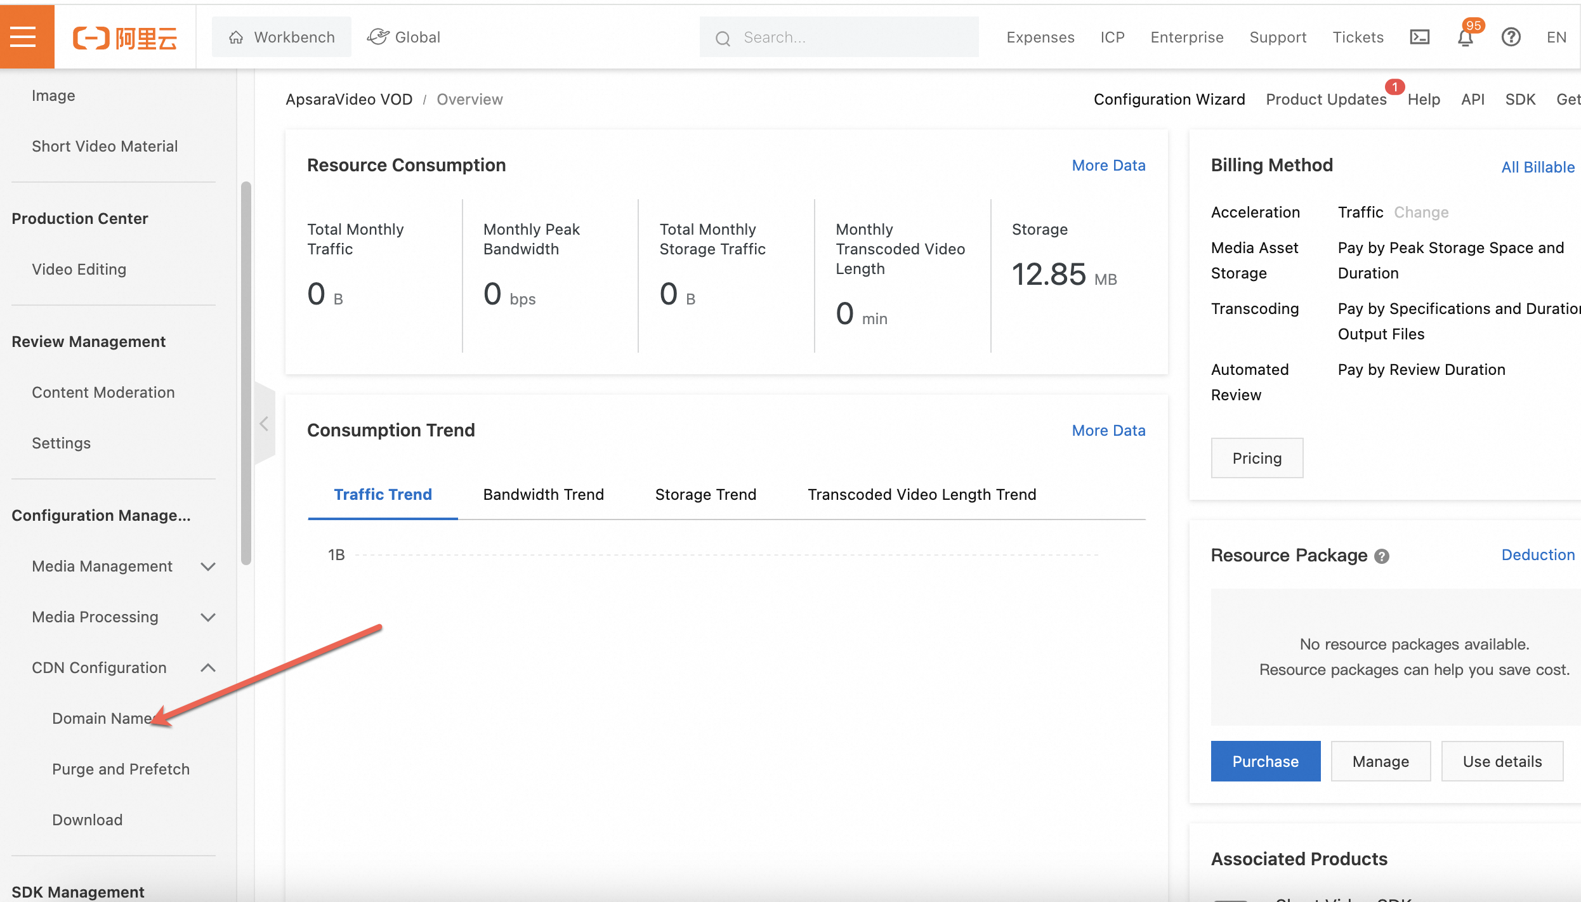Launch Cloud Shell terminal icon
This screenshot has height=902, width=1581.
[1419, 37]
